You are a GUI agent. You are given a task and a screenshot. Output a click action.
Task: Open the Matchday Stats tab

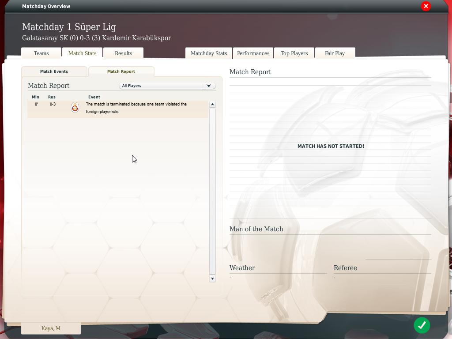click(x=209, y=53)
